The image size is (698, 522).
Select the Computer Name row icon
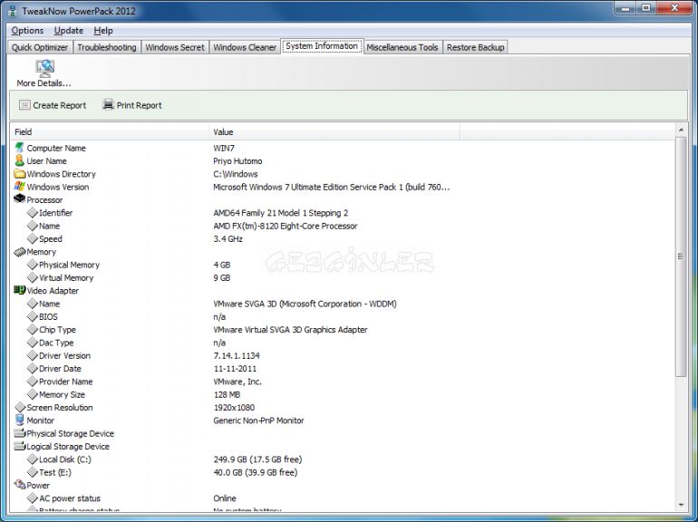click(19, 148)
